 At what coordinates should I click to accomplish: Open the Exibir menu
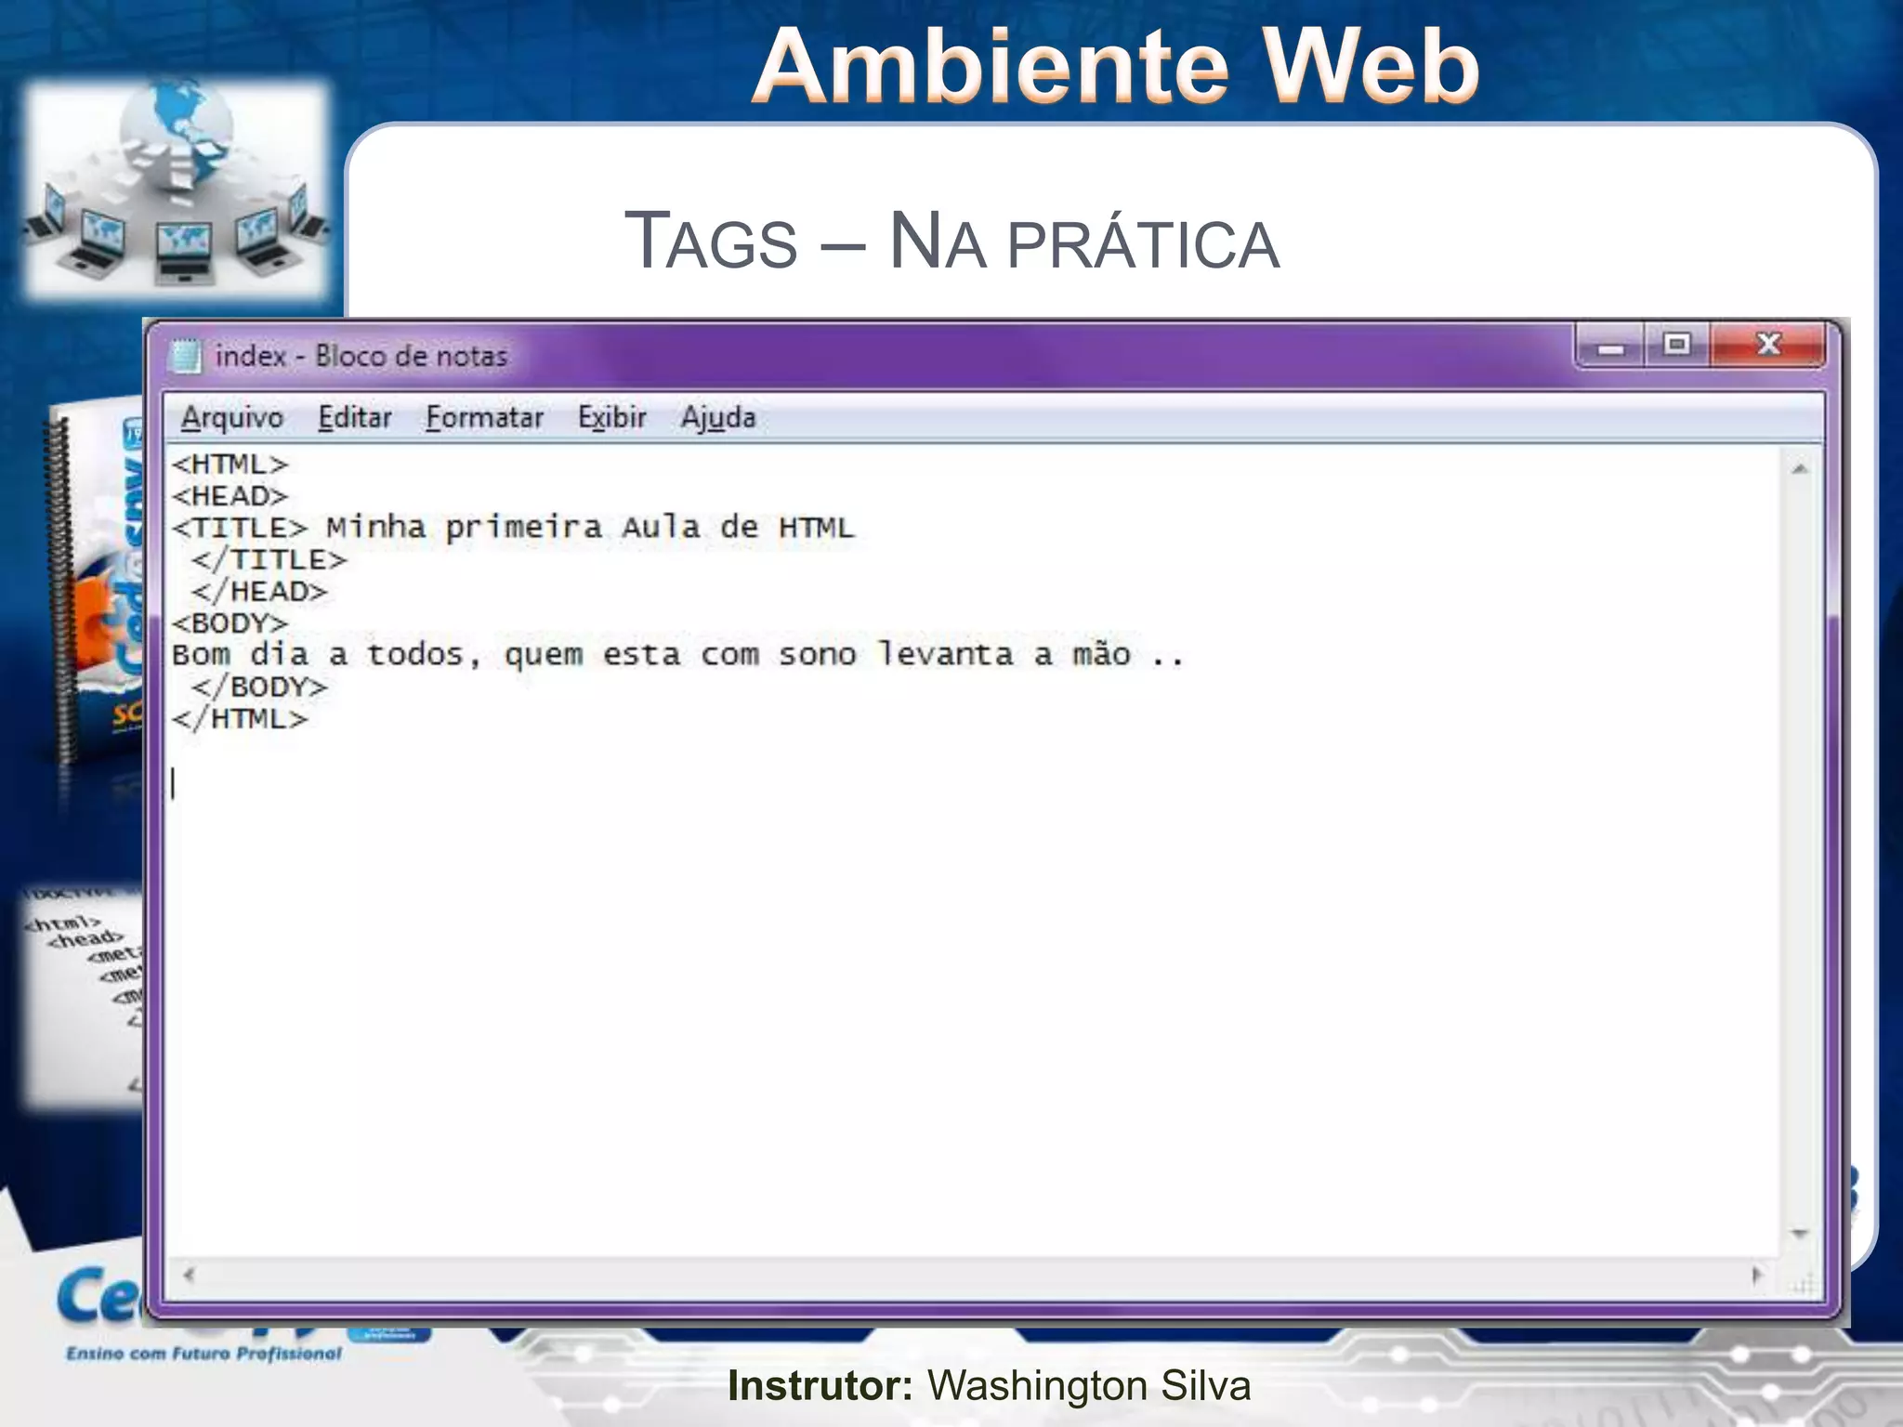[611, 418]
